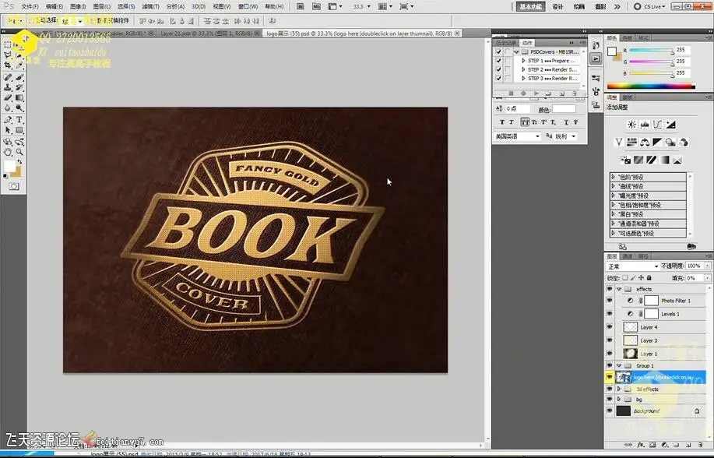Select the Path Selection tool
Screen dimensions: 714x458
click(8, 130)
